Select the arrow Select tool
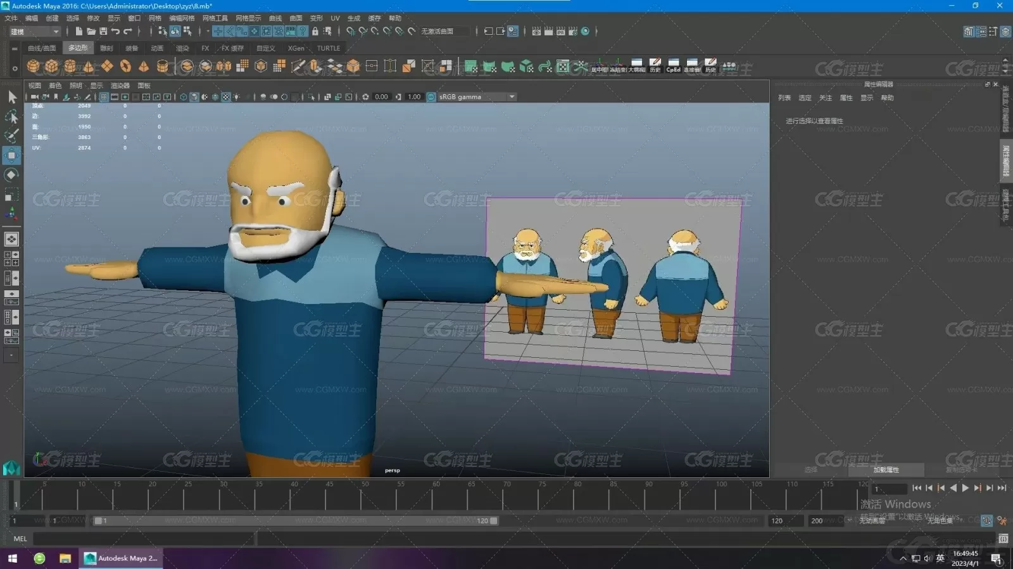 pyautogui.click(x=11, y=97)
